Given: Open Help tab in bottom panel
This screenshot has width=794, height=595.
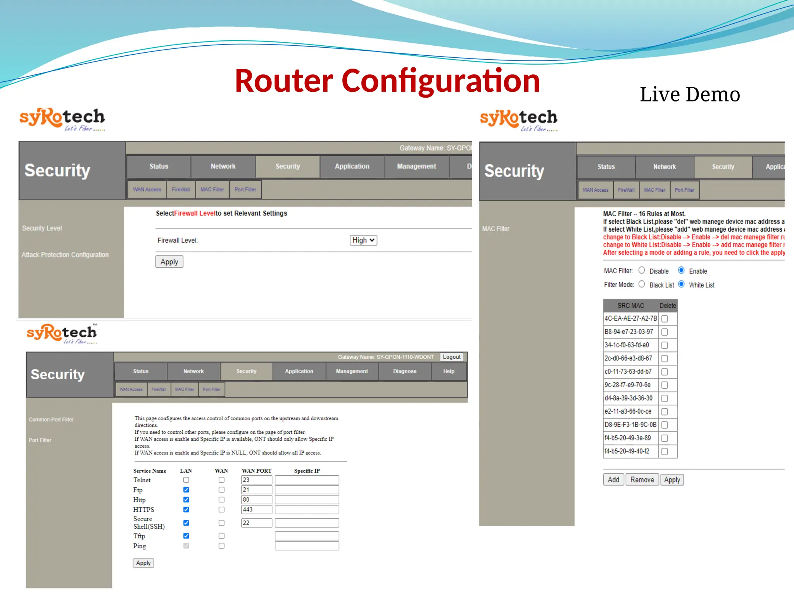Looking at the screenshot, I should [449, 371].
